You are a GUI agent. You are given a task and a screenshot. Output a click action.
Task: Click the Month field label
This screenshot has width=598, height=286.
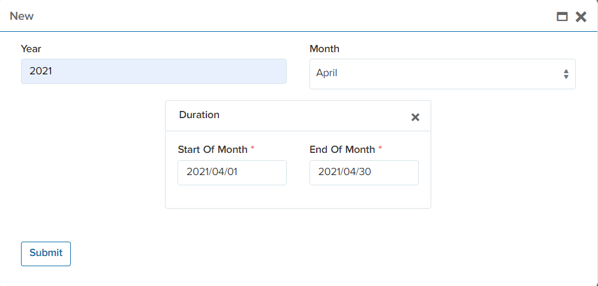[324, 49]
